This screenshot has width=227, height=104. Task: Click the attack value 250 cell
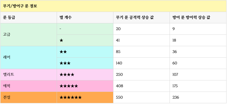141,75
